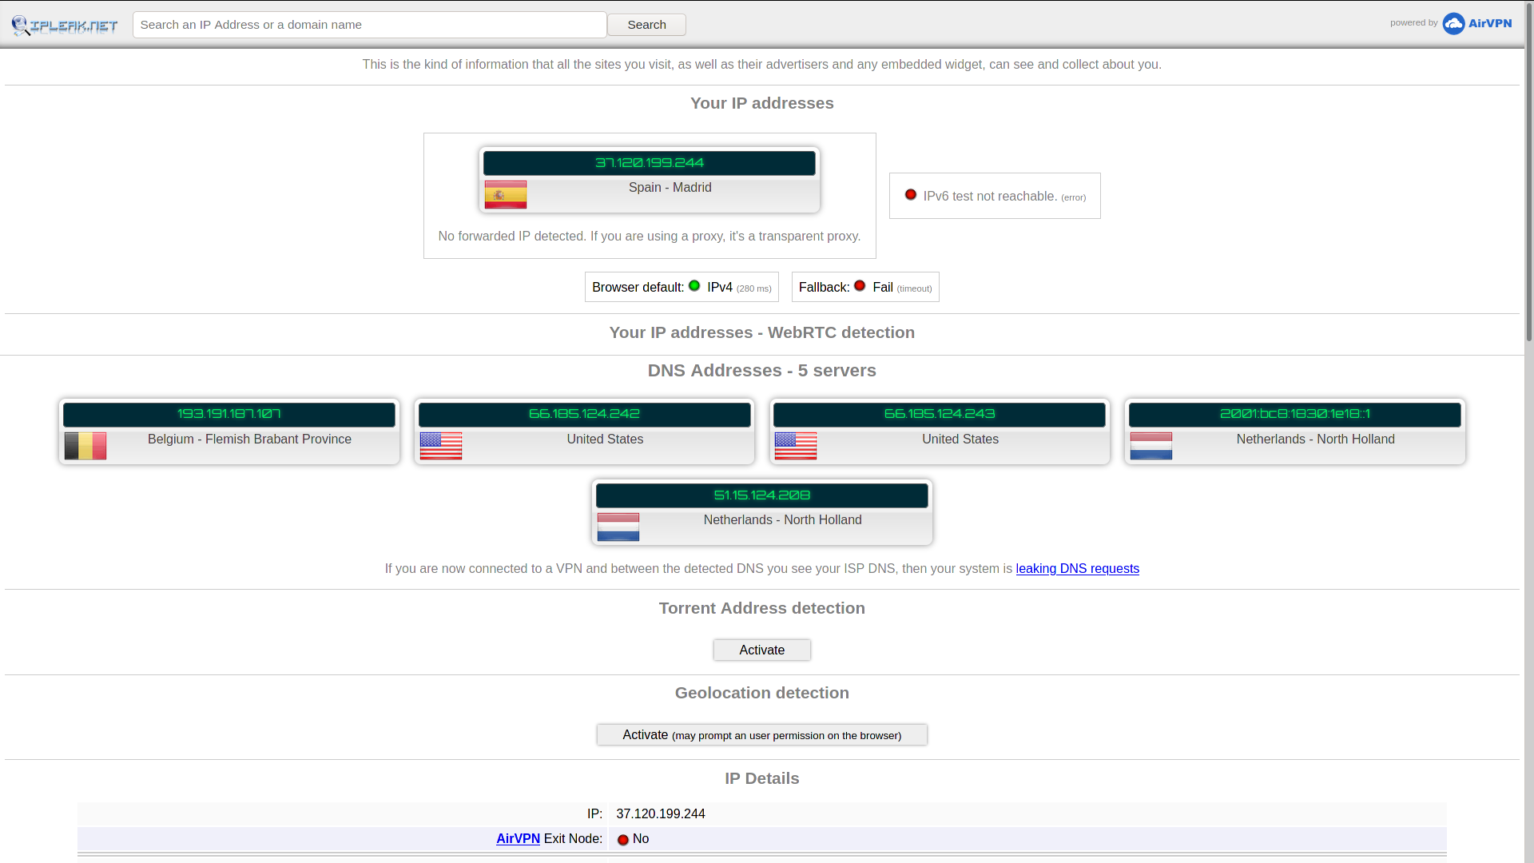Screen dimensions: 1534x863
Task: Open the AirVPN Exit Node link
Action: (x=518, y=838)
